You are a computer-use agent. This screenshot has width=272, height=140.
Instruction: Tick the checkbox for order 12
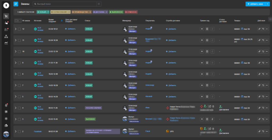[19, 29]
